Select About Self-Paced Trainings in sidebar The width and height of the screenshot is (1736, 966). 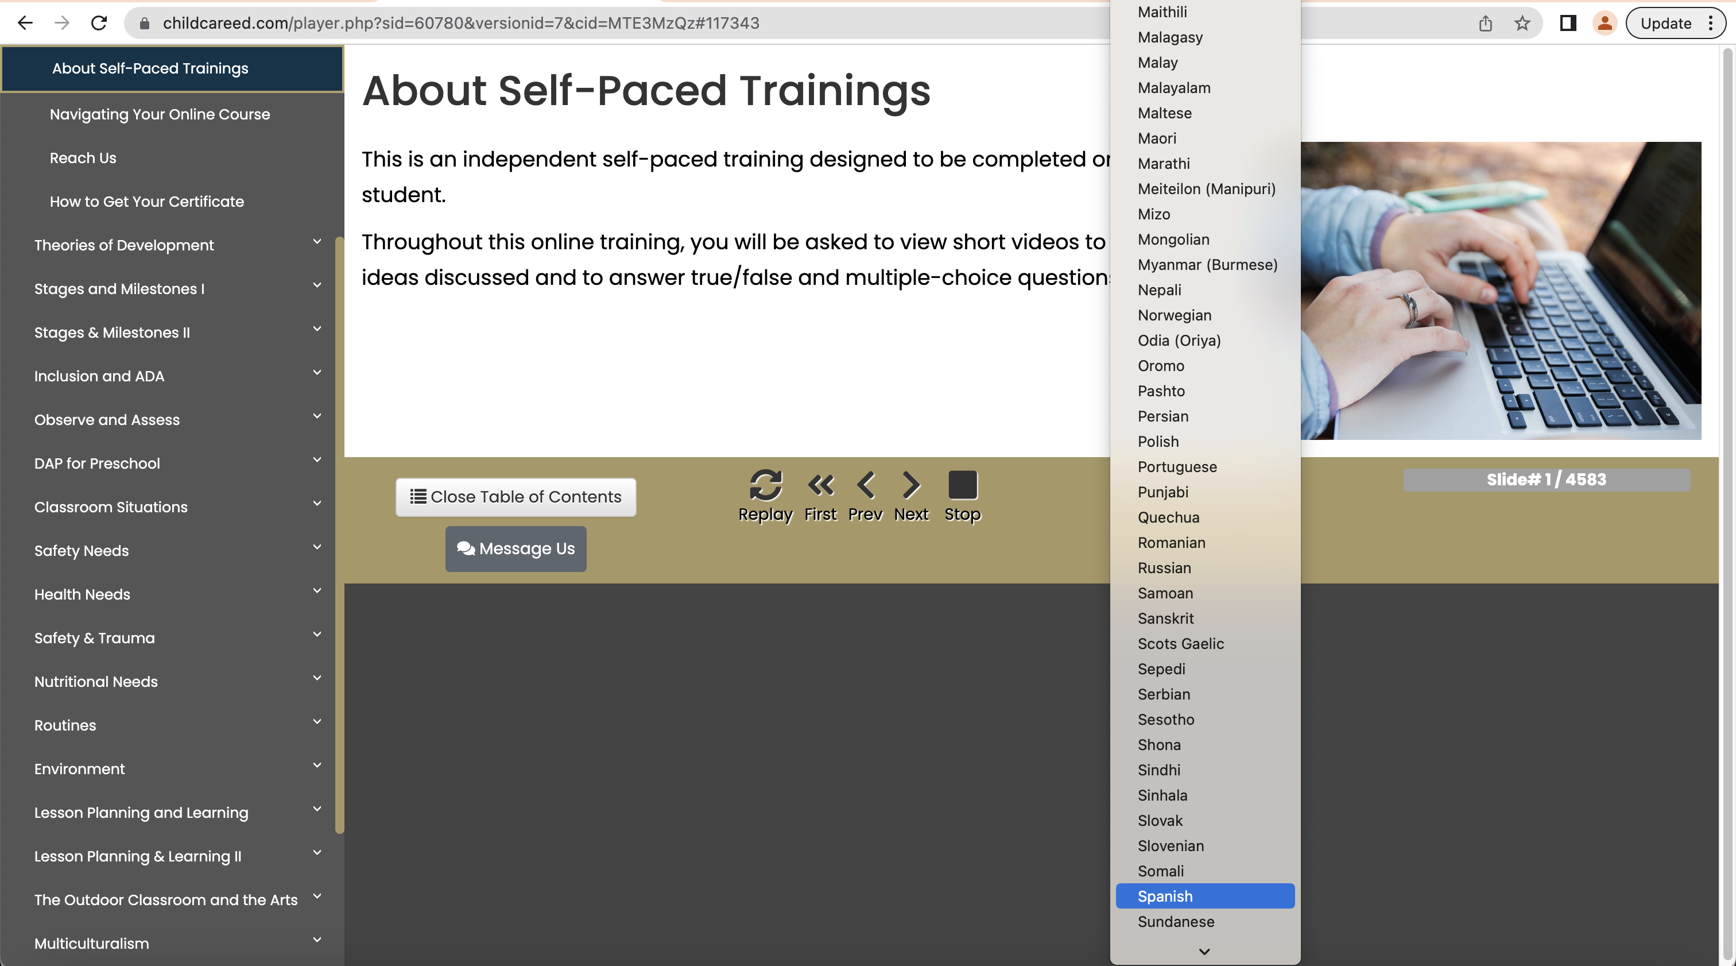point(150,68)
